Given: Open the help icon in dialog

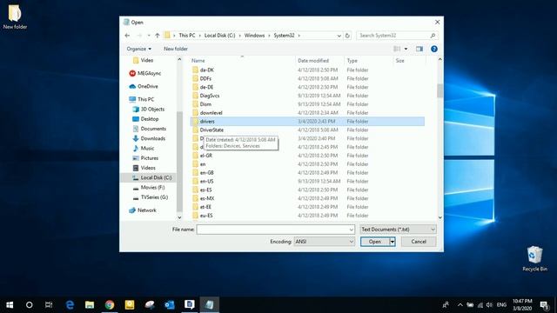Looking at the screenshot, I should pos(434,49).
